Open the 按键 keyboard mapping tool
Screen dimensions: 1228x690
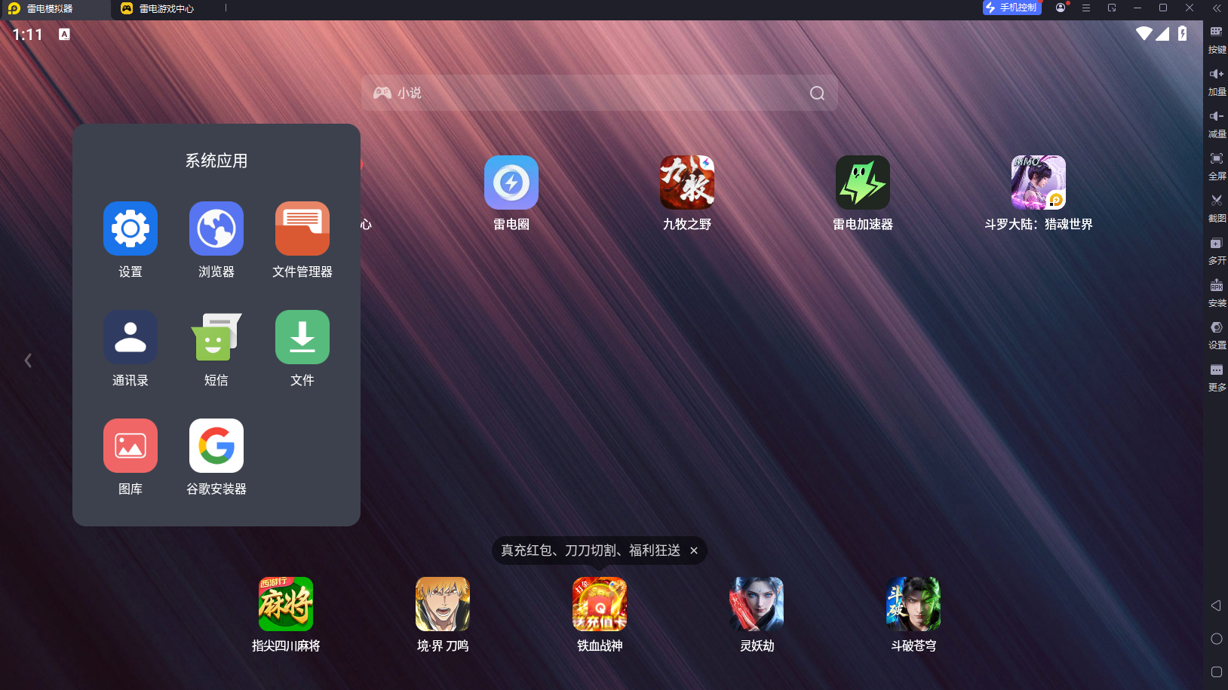pos(1217,39)
